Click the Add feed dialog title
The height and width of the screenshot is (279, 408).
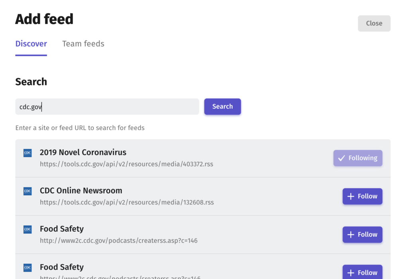click(x=44, y=19)
